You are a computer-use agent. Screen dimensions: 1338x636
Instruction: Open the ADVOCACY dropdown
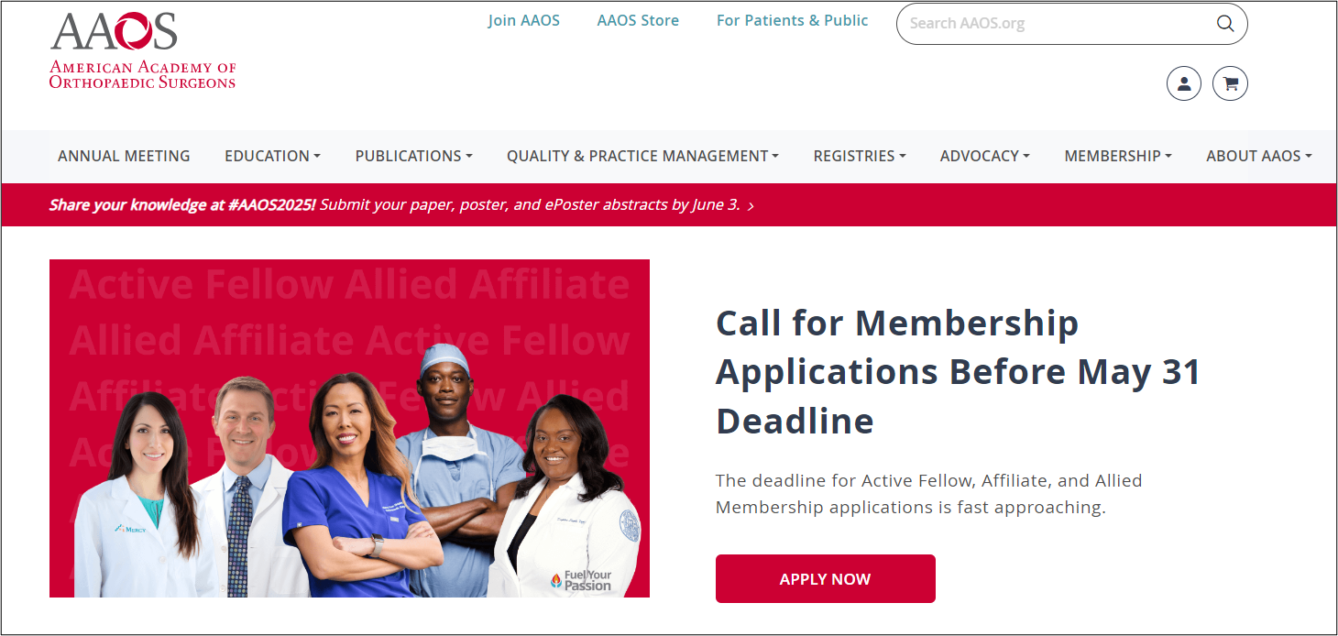pyautogui.click(x=983, y=156)
